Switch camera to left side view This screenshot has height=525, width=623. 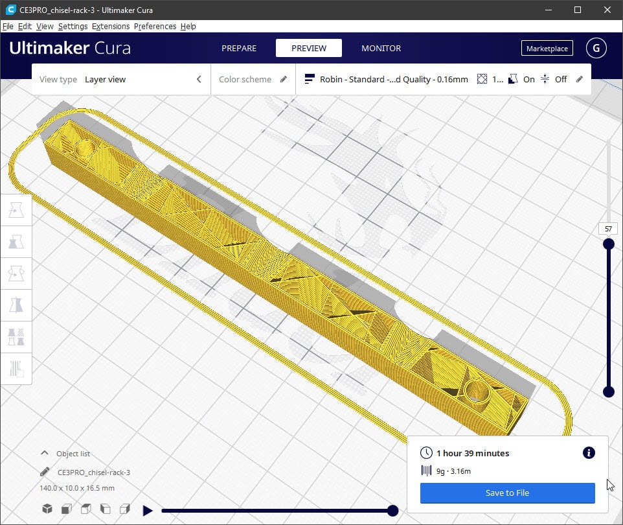(106, 509)
